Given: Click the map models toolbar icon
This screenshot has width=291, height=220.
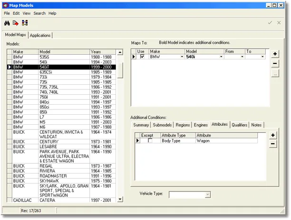Looking at the screenshot, I should coord(25,23).
